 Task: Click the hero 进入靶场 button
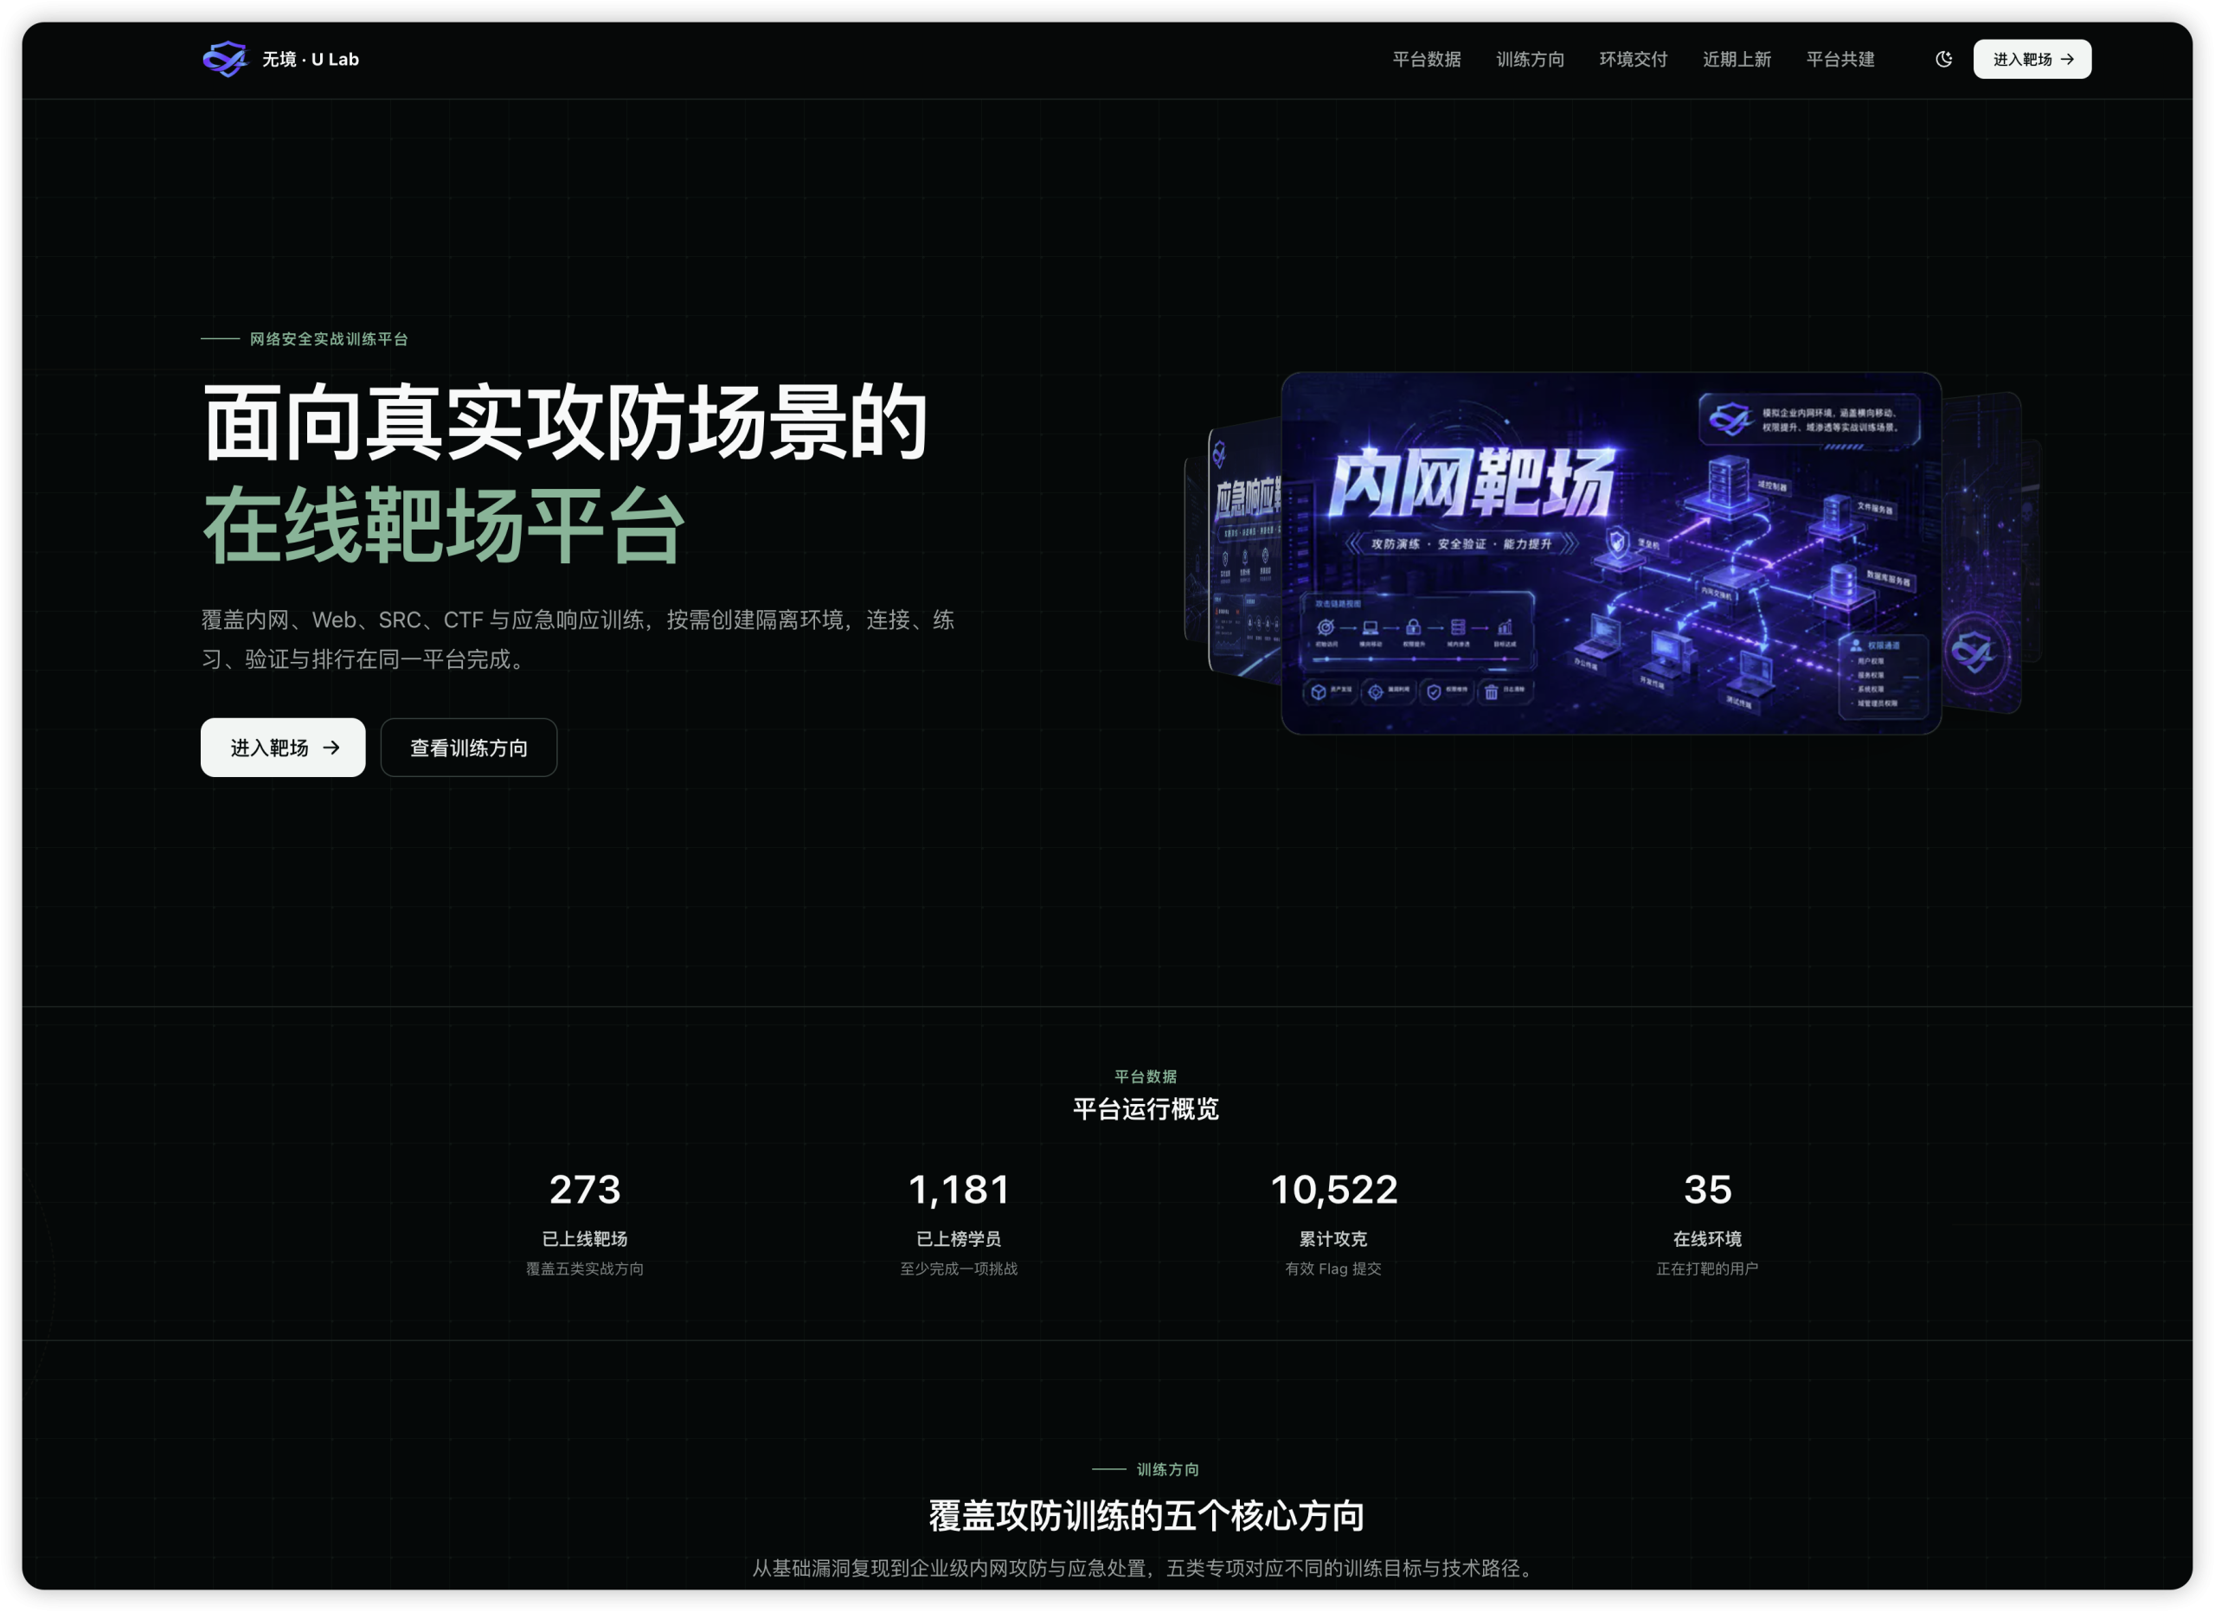pos(283,747)
